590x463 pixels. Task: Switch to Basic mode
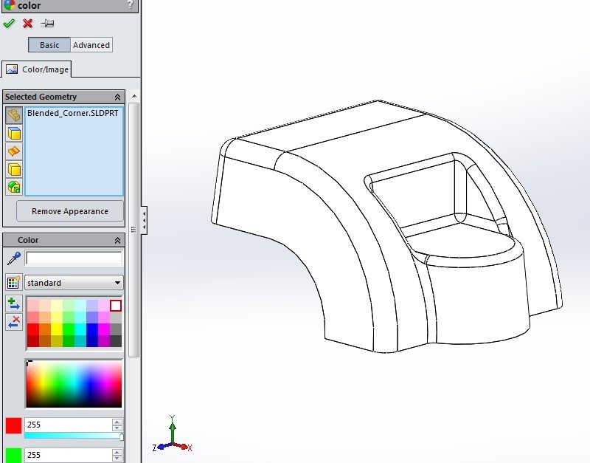[49, 45]
